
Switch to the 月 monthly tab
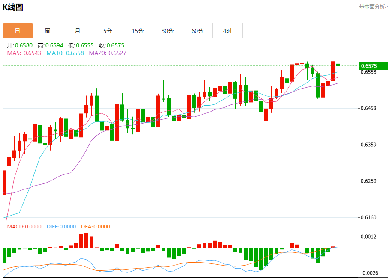click(78, 31)
